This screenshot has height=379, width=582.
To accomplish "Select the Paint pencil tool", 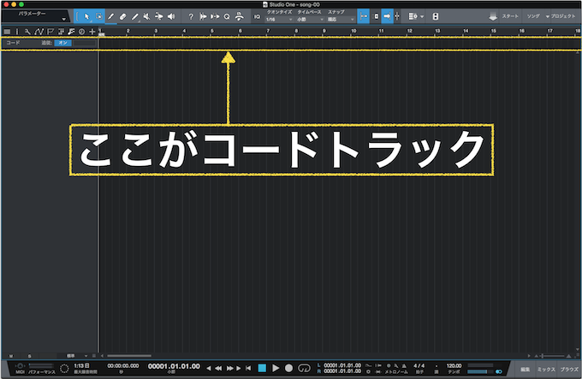I will pos(110,16).
